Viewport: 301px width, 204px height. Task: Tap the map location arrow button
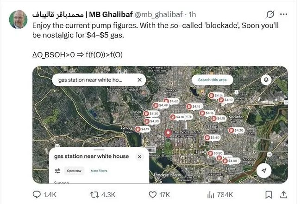(x=264, y=170)
